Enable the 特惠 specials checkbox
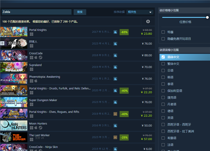210x151 pixels. point(163,32)
